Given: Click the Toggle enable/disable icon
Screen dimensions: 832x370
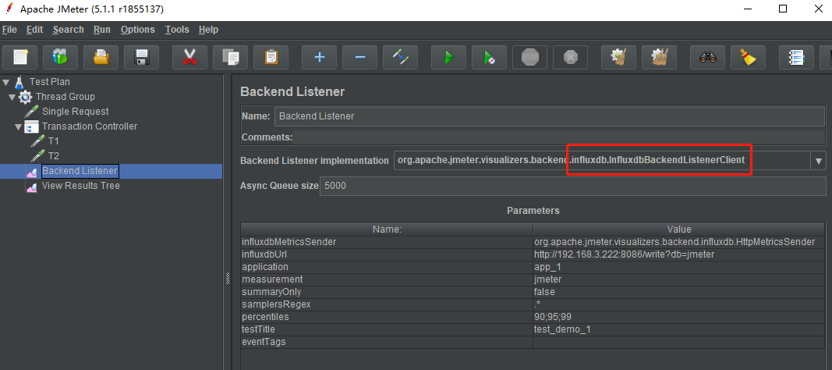Looking at the screenshot, I should (x=400, y=57).
